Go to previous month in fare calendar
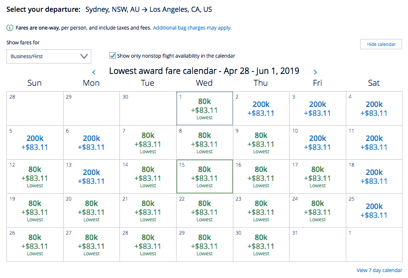The height and width of the screenshot is (278, 408). (x=94, y=72)
